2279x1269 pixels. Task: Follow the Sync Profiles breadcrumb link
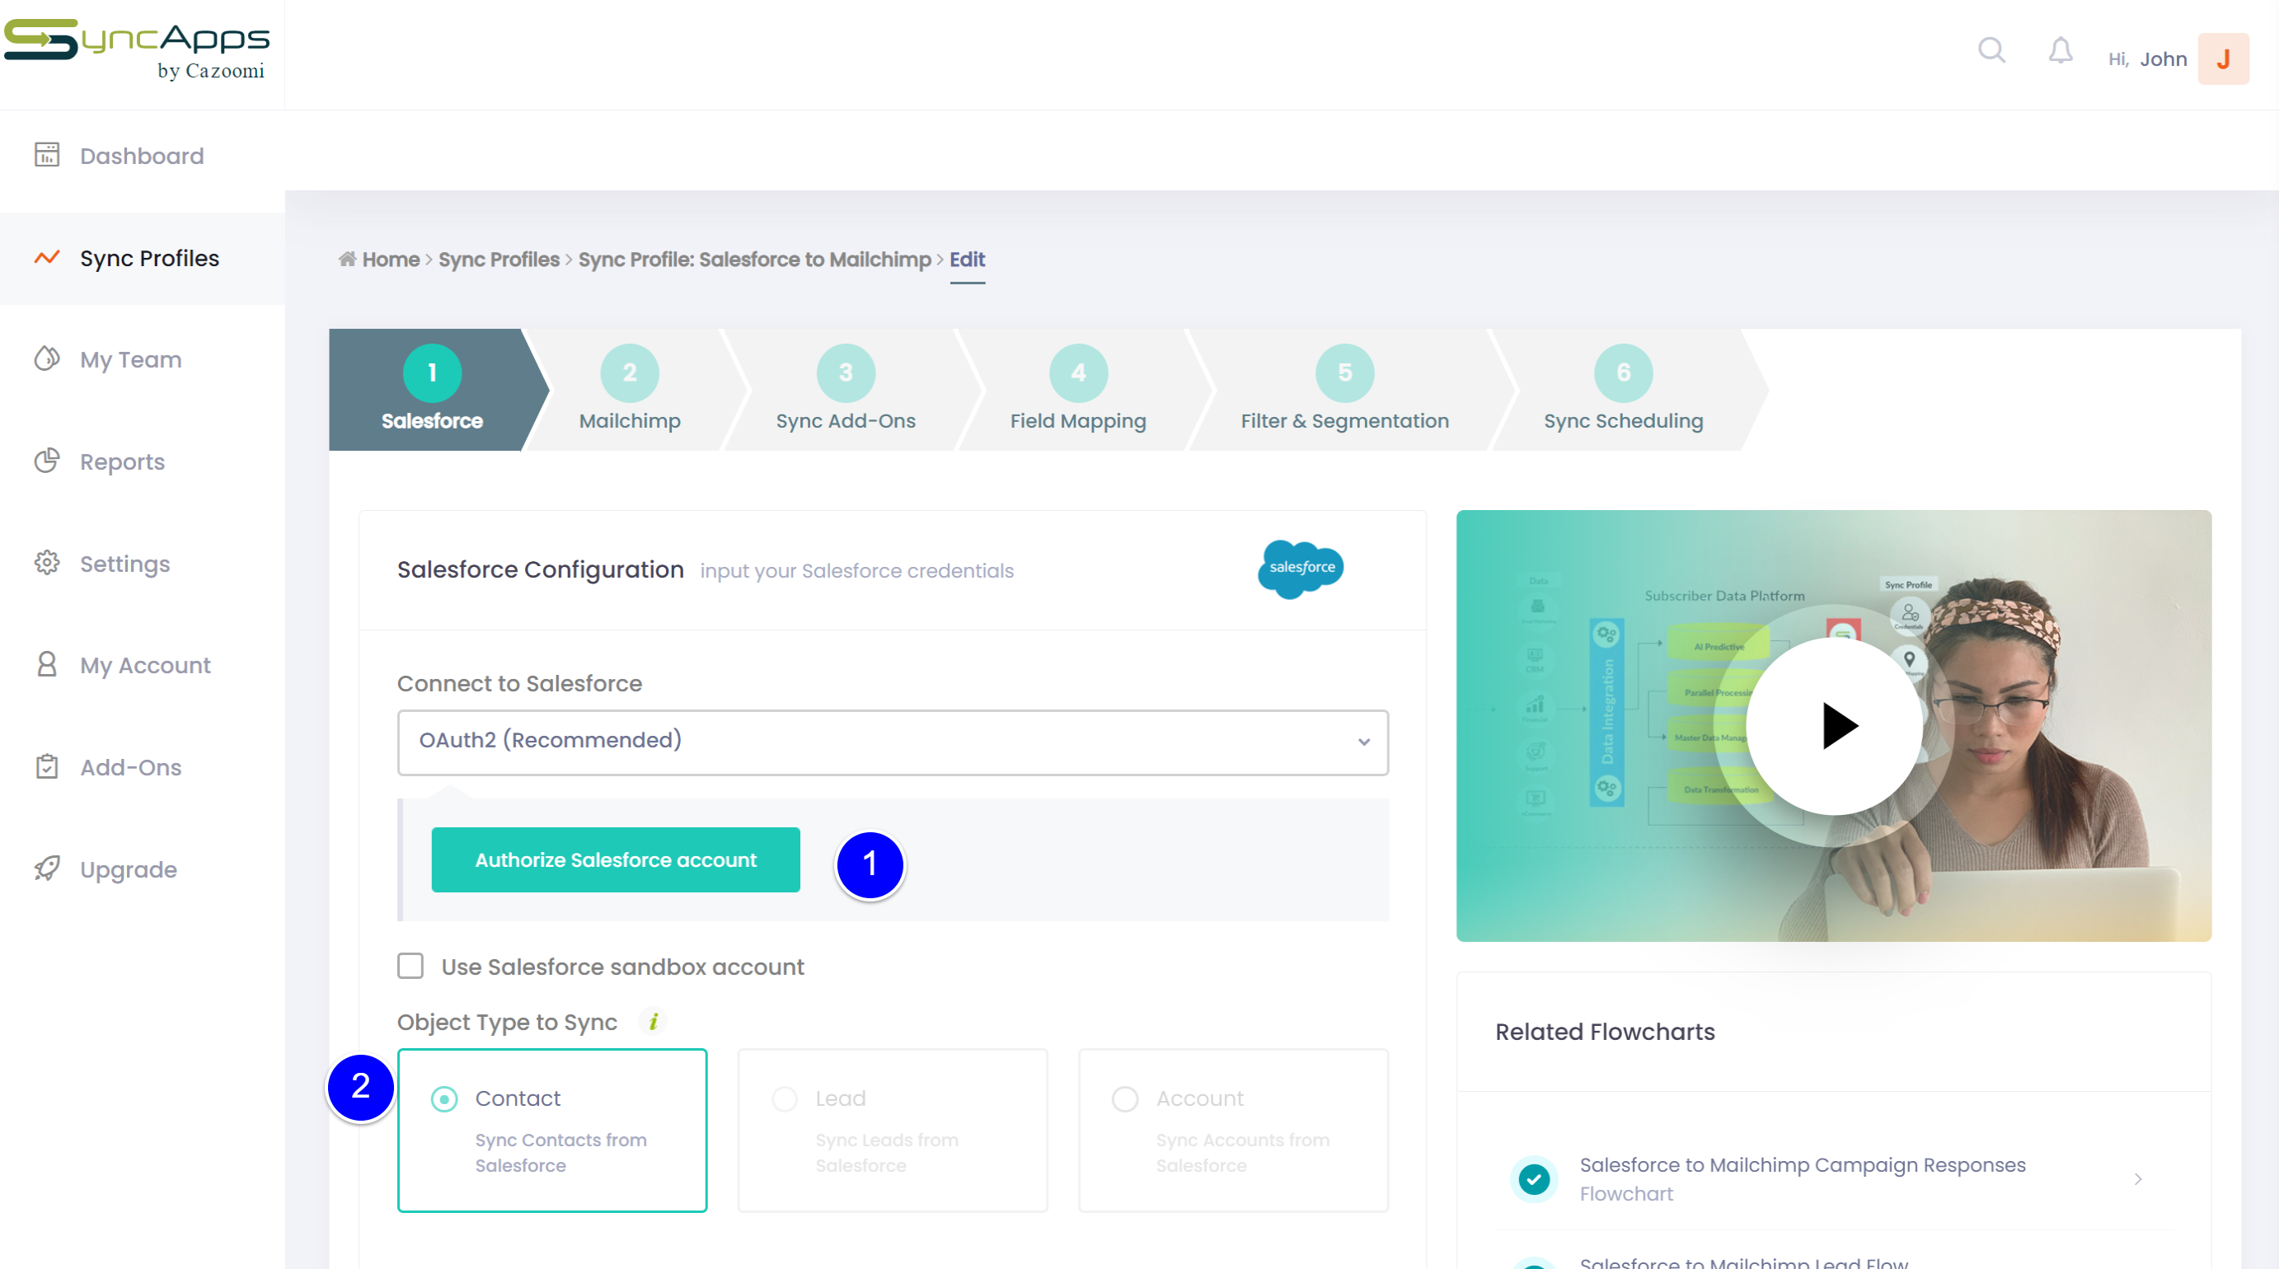pyautogui.click(x=499, y=259)
